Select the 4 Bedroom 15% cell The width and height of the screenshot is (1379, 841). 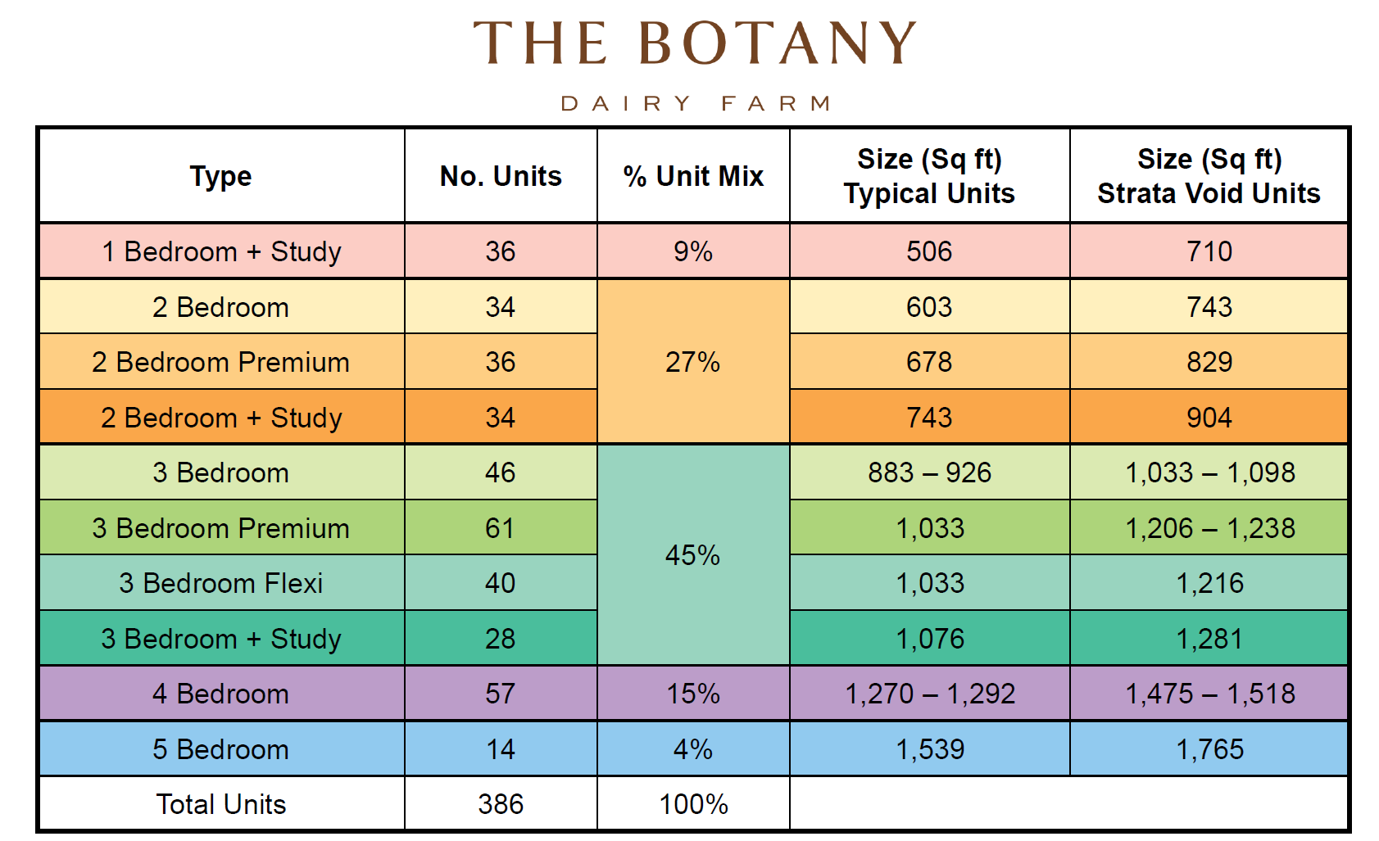point(693,694)
